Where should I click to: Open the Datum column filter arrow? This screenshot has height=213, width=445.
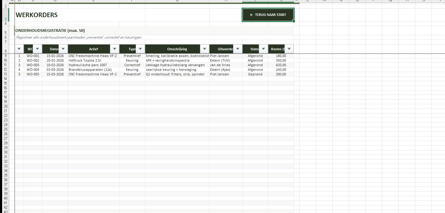click(x=63, y=49)
